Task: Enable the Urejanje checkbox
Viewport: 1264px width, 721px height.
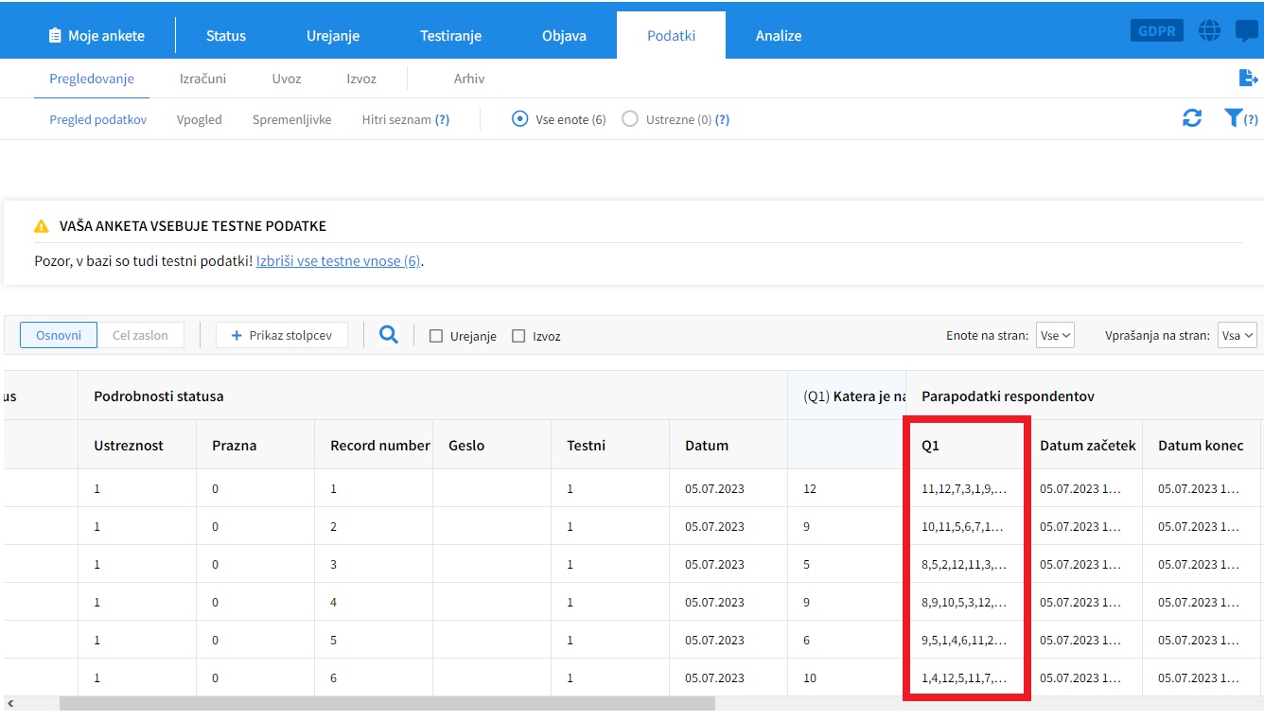Action: point(436,336)
